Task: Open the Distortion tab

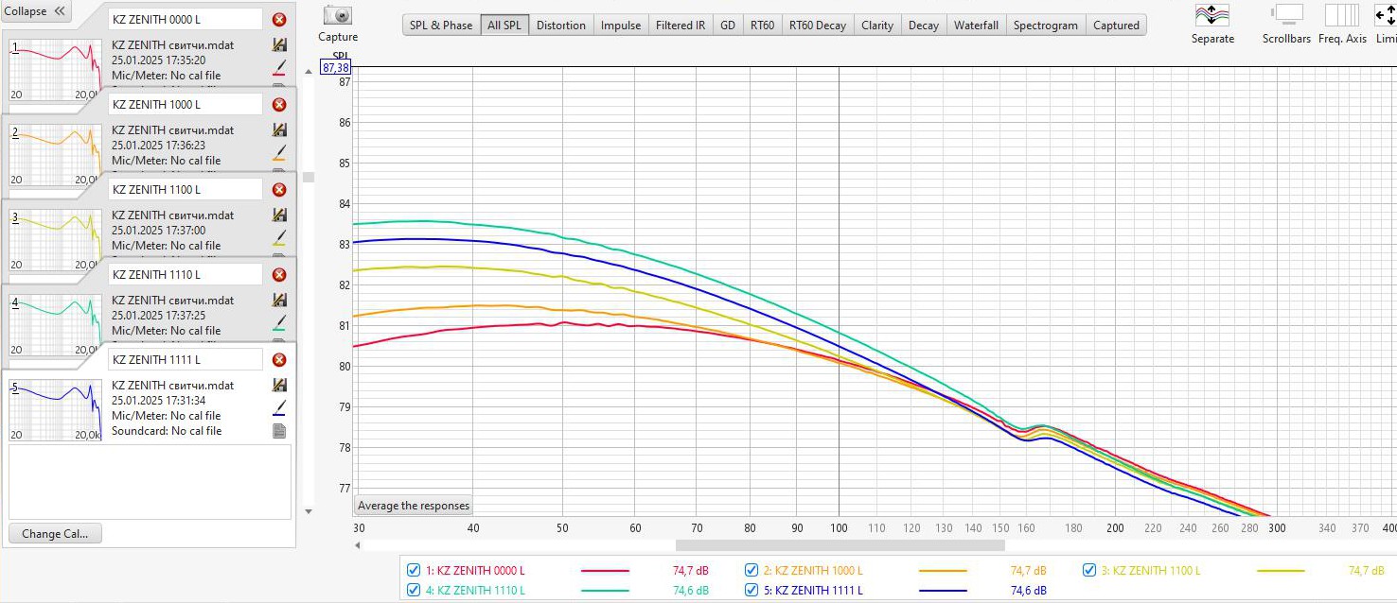Action: (x=561, y=26)
